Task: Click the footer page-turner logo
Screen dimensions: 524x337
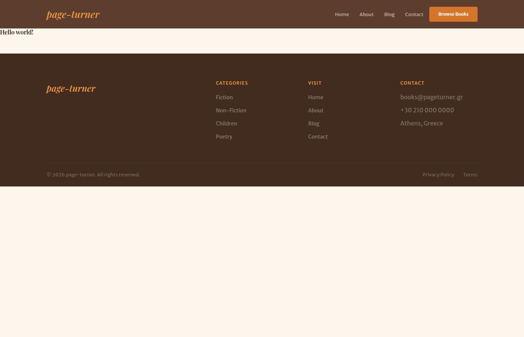Action: [x=71, y=88]
